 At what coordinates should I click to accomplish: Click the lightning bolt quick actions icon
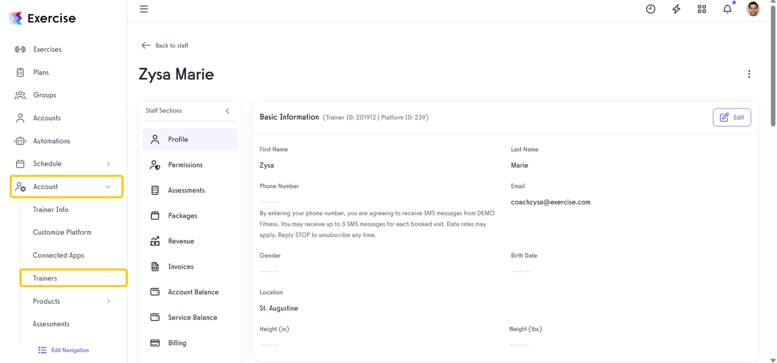676,9
